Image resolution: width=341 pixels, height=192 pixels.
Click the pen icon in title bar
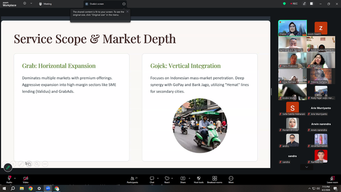[304, 4]
